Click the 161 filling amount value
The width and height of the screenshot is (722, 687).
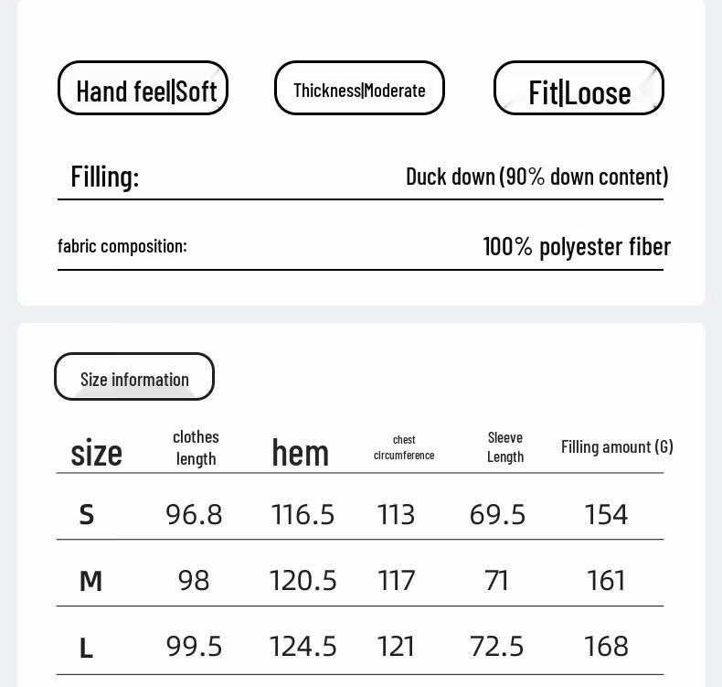(606, 581)
